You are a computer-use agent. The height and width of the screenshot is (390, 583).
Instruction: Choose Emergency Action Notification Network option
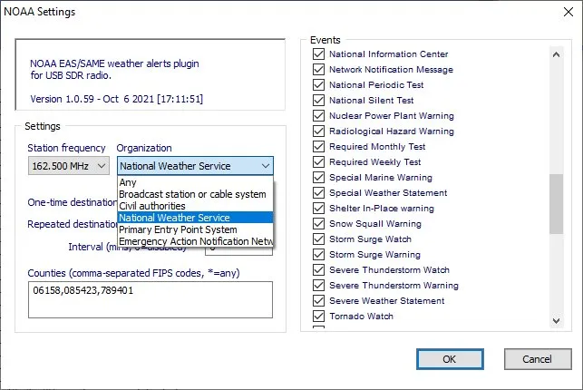195,241
